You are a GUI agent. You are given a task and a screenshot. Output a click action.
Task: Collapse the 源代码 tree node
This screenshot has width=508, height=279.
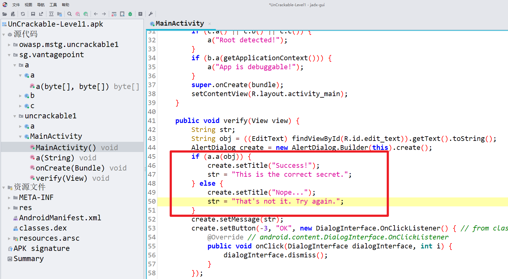(4, 35)
